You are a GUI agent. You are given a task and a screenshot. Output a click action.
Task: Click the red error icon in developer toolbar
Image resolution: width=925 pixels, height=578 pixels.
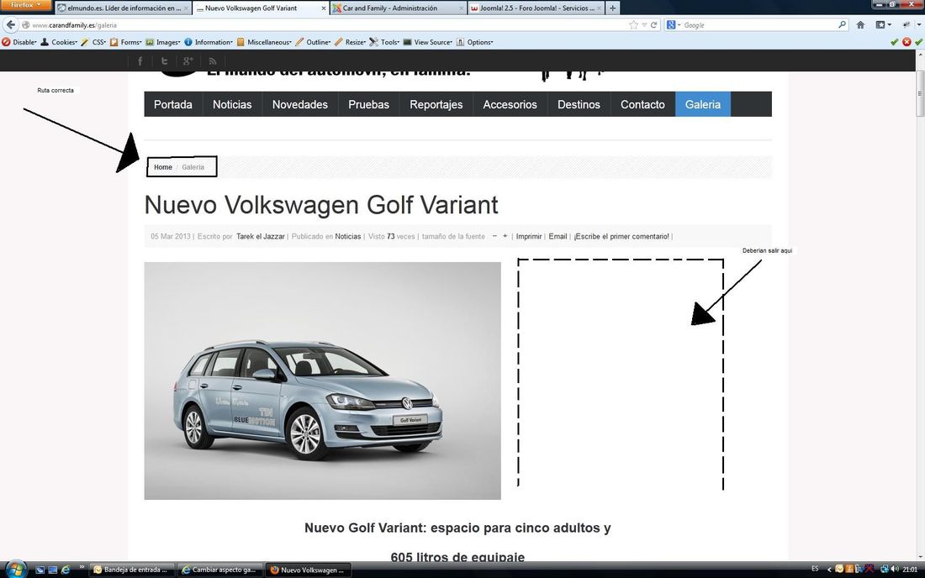click(x=906, y=42)
